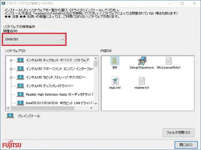Click the laptop icon beside ディスプレイドライバー

[20, 86]
